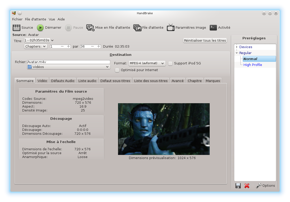Open preset Options wrench button
This screenshot has width=290, height=202.
coord(265,185)
